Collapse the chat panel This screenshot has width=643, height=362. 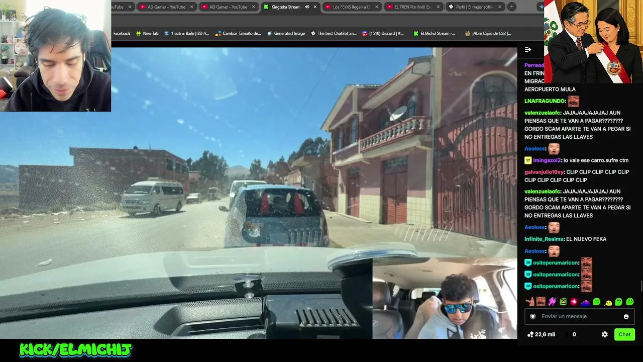[x=528, y=50]
